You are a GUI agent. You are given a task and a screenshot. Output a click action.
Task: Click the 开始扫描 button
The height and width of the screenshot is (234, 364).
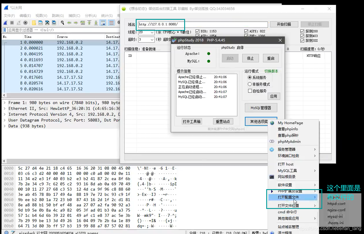[x=284, y=24]
